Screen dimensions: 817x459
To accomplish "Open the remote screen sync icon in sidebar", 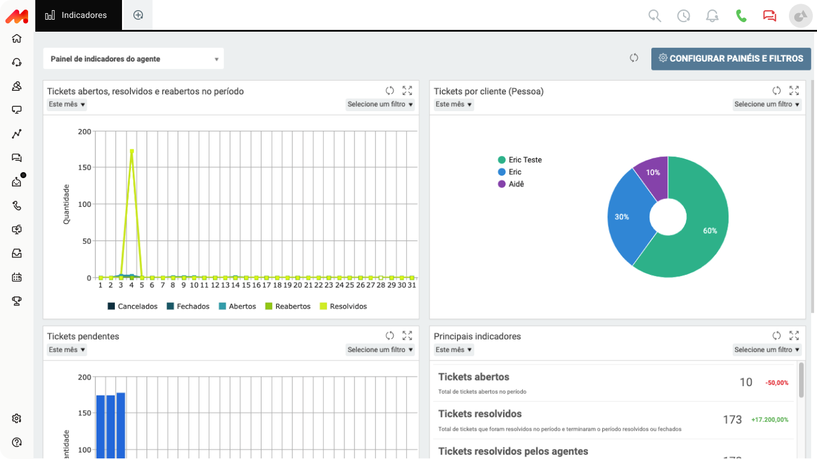I will pos(17,229).
